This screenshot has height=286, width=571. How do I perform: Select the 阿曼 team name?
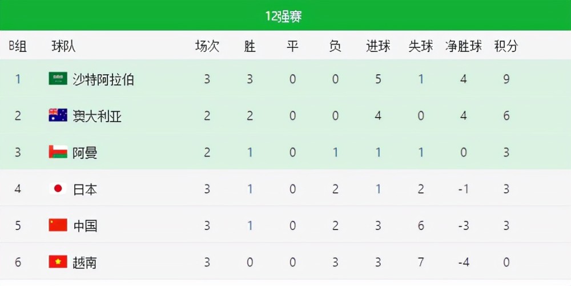[85, 153]
